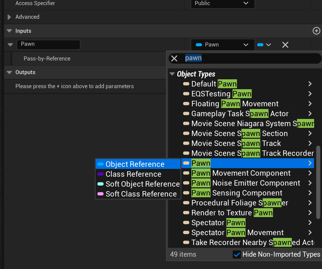Collapse the Inputs section
This screenshot has width=322, height=269.
tap(9, 31)
